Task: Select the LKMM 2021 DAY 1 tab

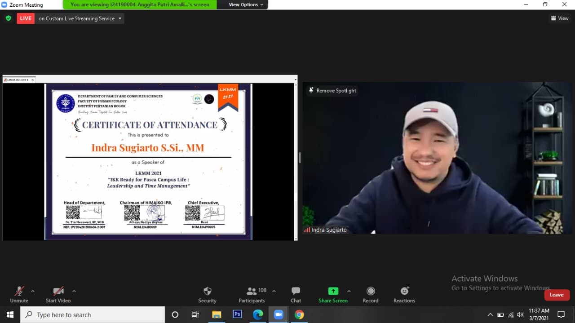Action: click(18, 80)
